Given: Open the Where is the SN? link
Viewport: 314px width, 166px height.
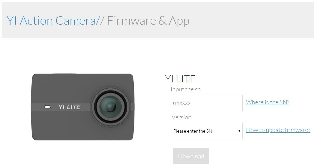Looking at the screenshot, I should (x=268, y=102).
